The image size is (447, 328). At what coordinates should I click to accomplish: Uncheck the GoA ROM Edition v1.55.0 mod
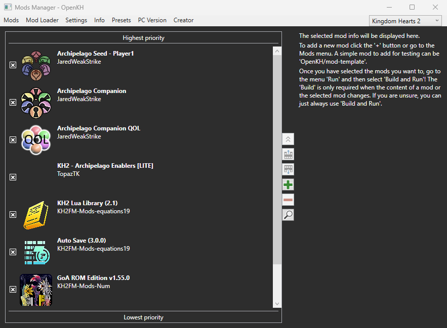[13, 289]
